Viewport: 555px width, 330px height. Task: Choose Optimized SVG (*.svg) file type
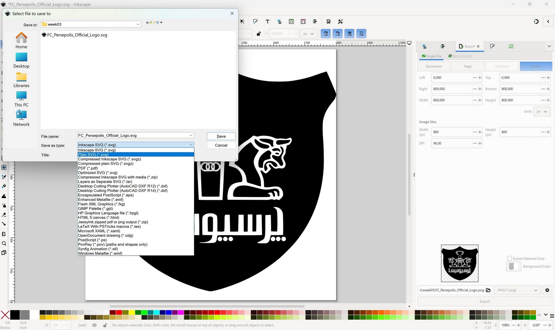pos(136,173)
